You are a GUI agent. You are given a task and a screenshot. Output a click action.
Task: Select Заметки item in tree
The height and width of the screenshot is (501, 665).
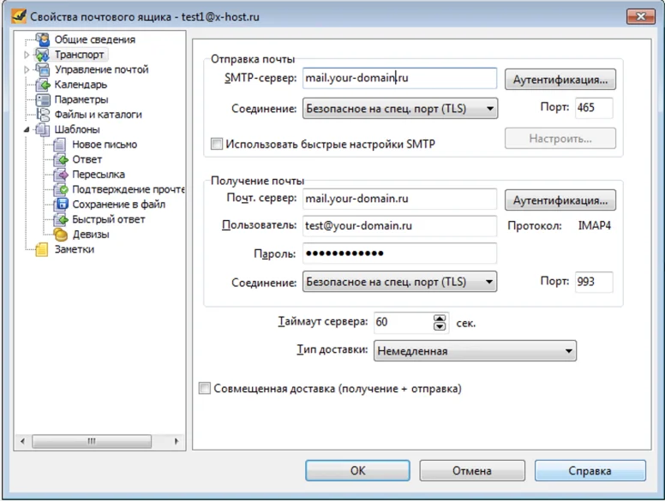click(x=75, y=249)
